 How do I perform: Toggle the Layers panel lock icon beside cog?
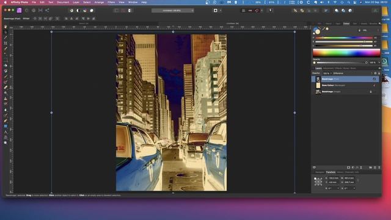(379, 73)
